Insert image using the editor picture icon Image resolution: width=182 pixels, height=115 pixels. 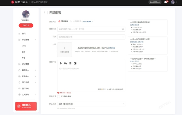[x=75, y=63]
